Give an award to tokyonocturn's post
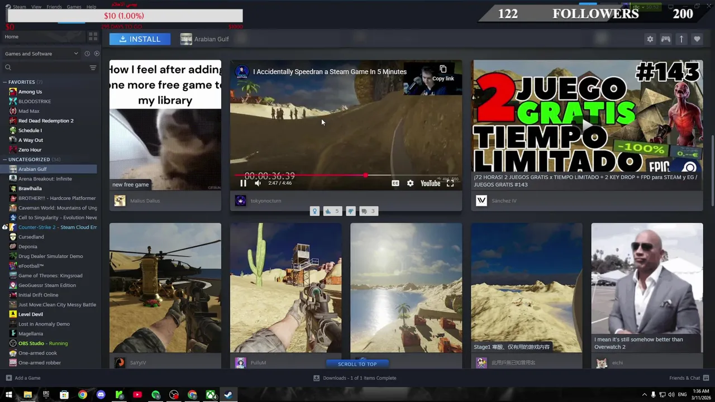Screen dimensions: 715x402 pyautogui.click(x=314, y=211)
